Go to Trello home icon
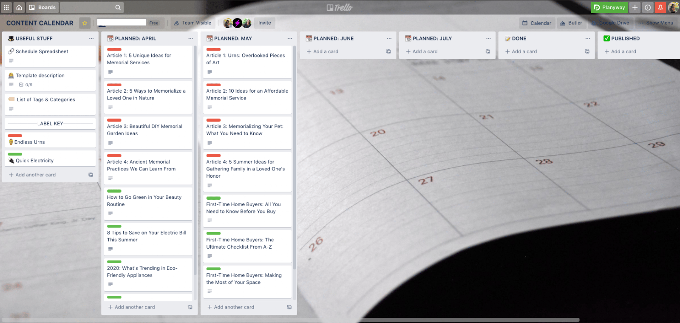The height and width of the screenshot is (323, 680). 19,7
